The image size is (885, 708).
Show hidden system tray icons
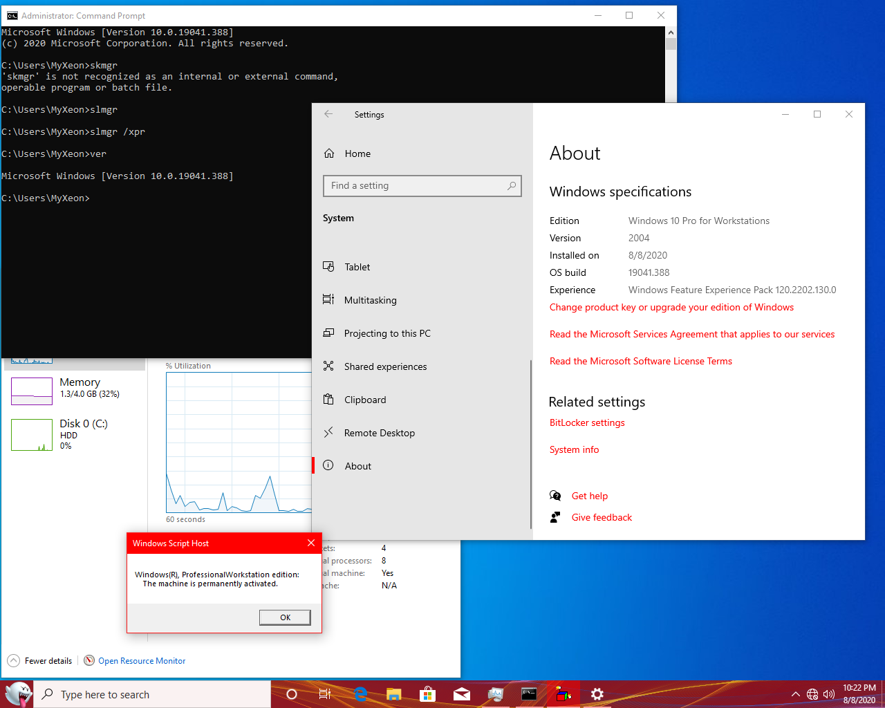coord(795,694)
